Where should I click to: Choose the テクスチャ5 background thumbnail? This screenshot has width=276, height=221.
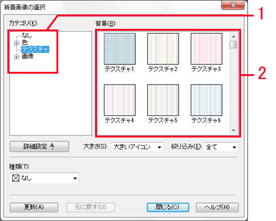point(163,100)
